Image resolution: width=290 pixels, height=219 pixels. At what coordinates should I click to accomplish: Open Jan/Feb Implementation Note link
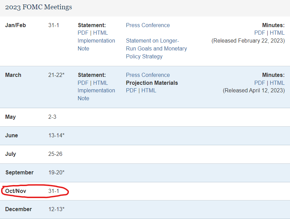tap(96, 45)
